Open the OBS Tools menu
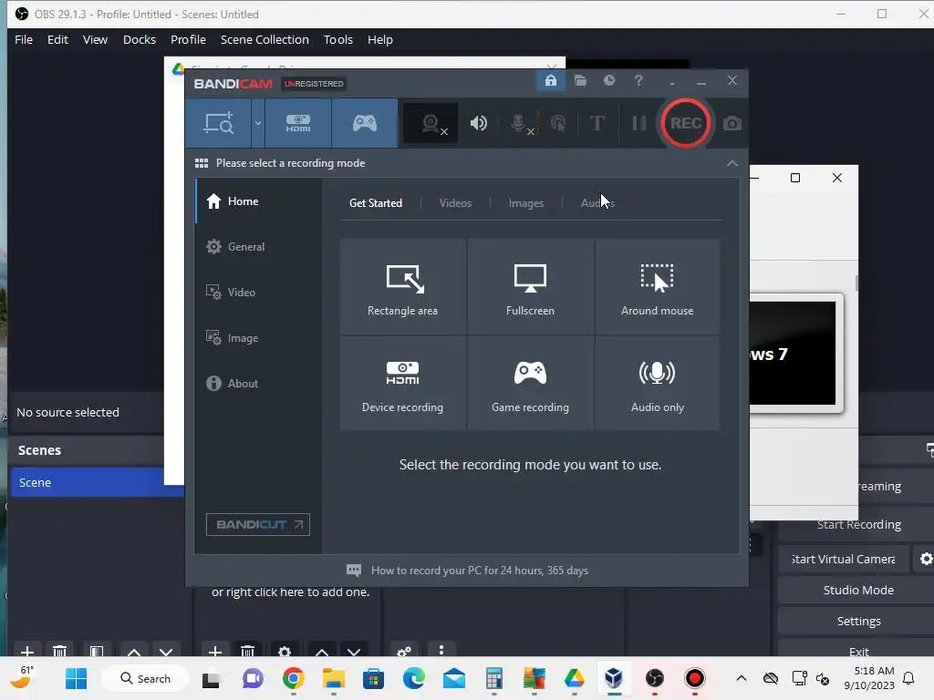This screenshot has width=934, height=700. (x=338, y=39)
